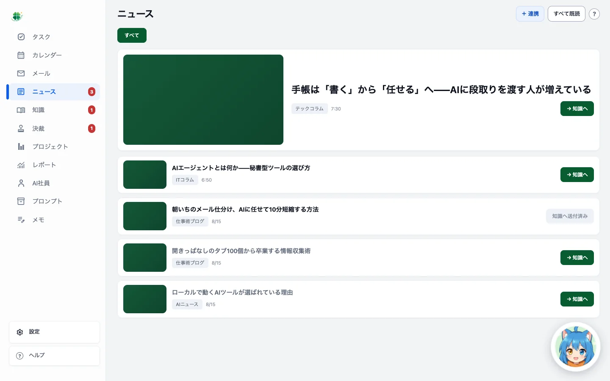Open the メール envelope icon

[x=21, y=73]
